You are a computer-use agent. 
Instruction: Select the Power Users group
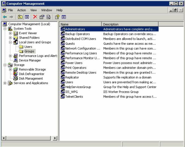point(74,63)
